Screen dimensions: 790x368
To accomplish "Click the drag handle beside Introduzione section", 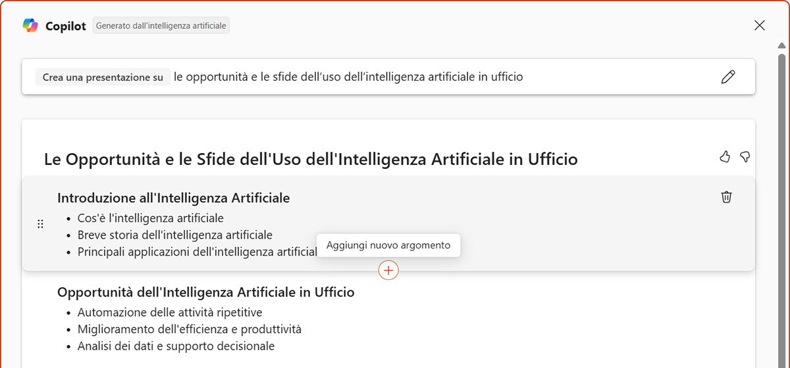I will point(40,224).
